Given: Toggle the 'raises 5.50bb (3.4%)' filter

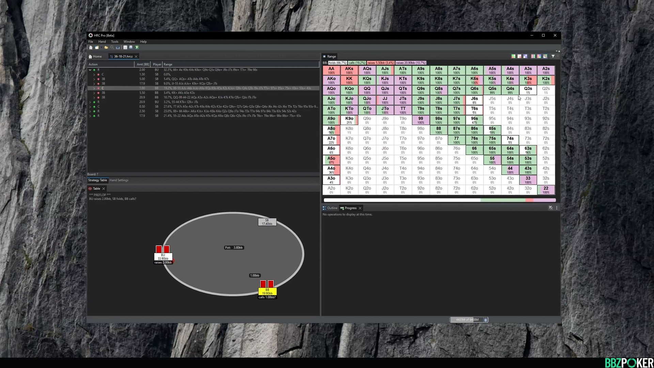Looking at the screenshot, I should point(380,63).
